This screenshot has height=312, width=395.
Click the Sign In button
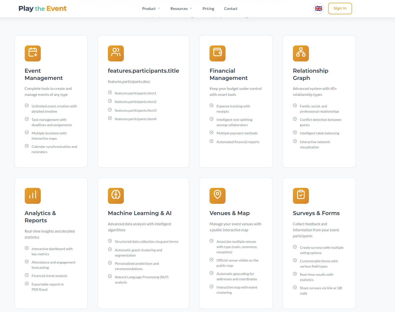coord(340,8)
